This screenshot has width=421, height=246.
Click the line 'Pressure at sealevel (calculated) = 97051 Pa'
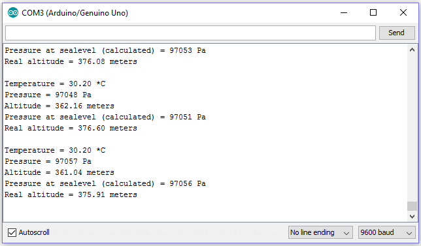(105, 117)
